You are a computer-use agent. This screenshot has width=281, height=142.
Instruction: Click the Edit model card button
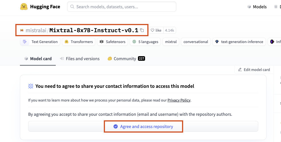pyautogui.click(x=254, y=70)
